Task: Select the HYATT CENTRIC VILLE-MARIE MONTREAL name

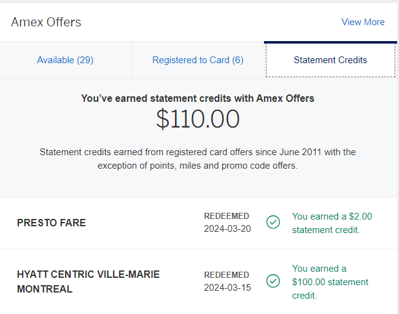Action: [88, 281]
